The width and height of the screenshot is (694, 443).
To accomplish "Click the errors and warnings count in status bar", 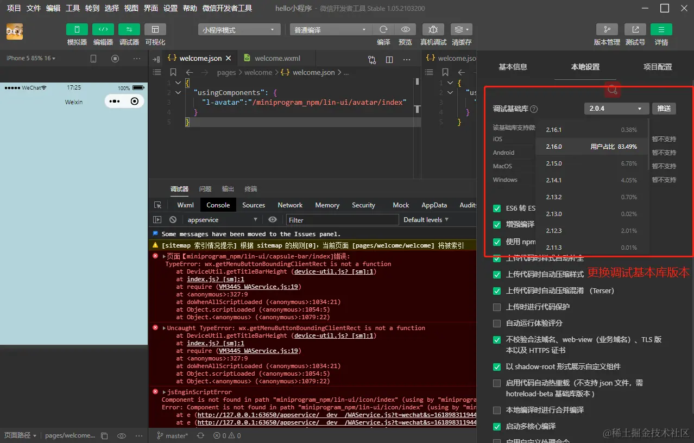I will tap(227, 435).
